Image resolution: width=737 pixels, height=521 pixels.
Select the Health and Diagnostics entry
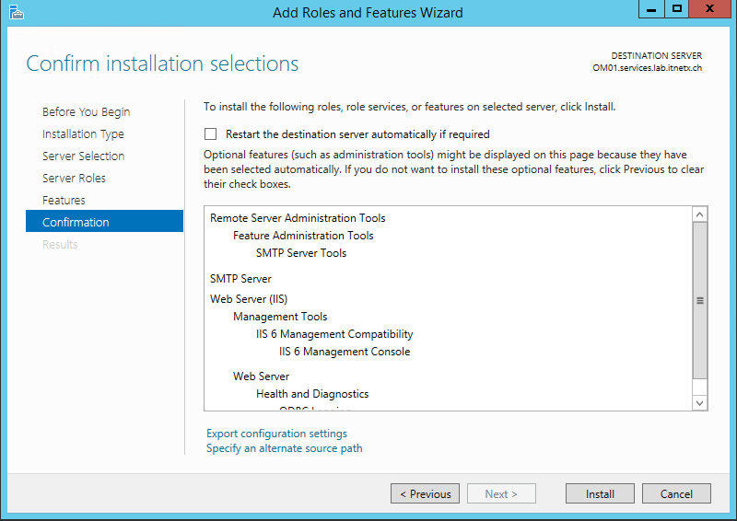click(x=312, y=394)
